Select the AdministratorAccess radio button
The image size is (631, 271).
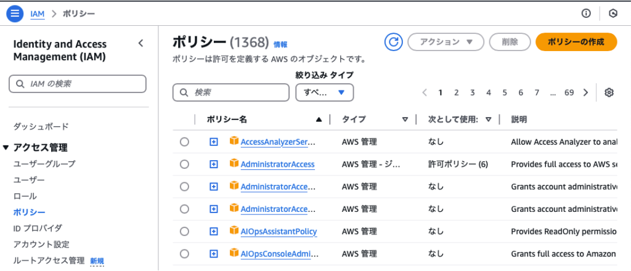click(184, 164)
